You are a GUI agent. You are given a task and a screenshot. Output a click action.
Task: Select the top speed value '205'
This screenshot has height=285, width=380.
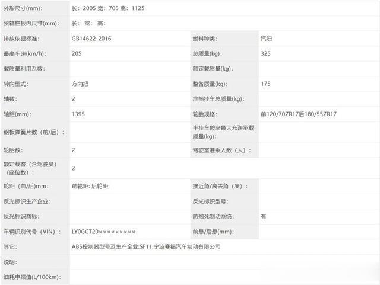click(77, 54)
